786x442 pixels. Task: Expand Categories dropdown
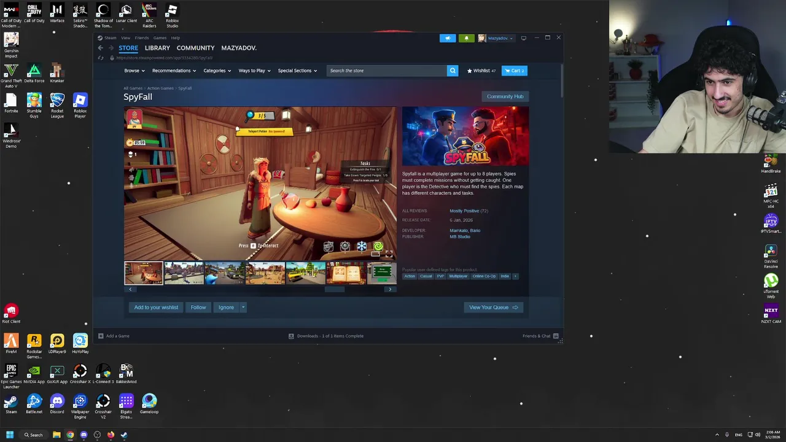tap(217, 71)
